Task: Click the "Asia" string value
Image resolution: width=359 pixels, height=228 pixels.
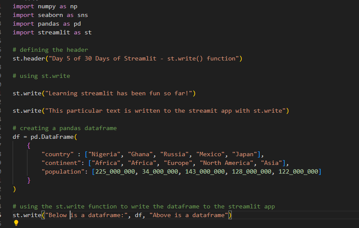Action: pyautogui.click(x=271, y=163)
